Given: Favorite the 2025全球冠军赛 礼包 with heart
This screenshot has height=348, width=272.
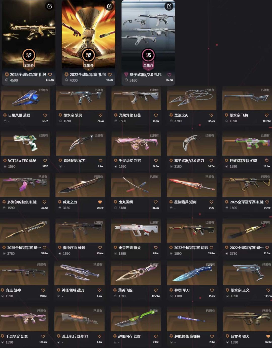Looking at the screenshot, I should pos(50,75).
